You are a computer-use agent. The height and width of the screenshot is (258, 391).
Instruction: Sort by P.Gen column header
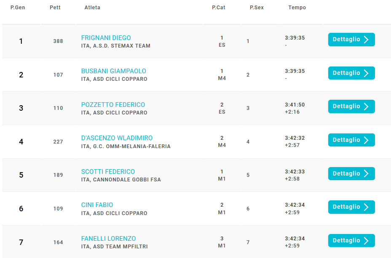pyautogui.click(x=18, y=8)
